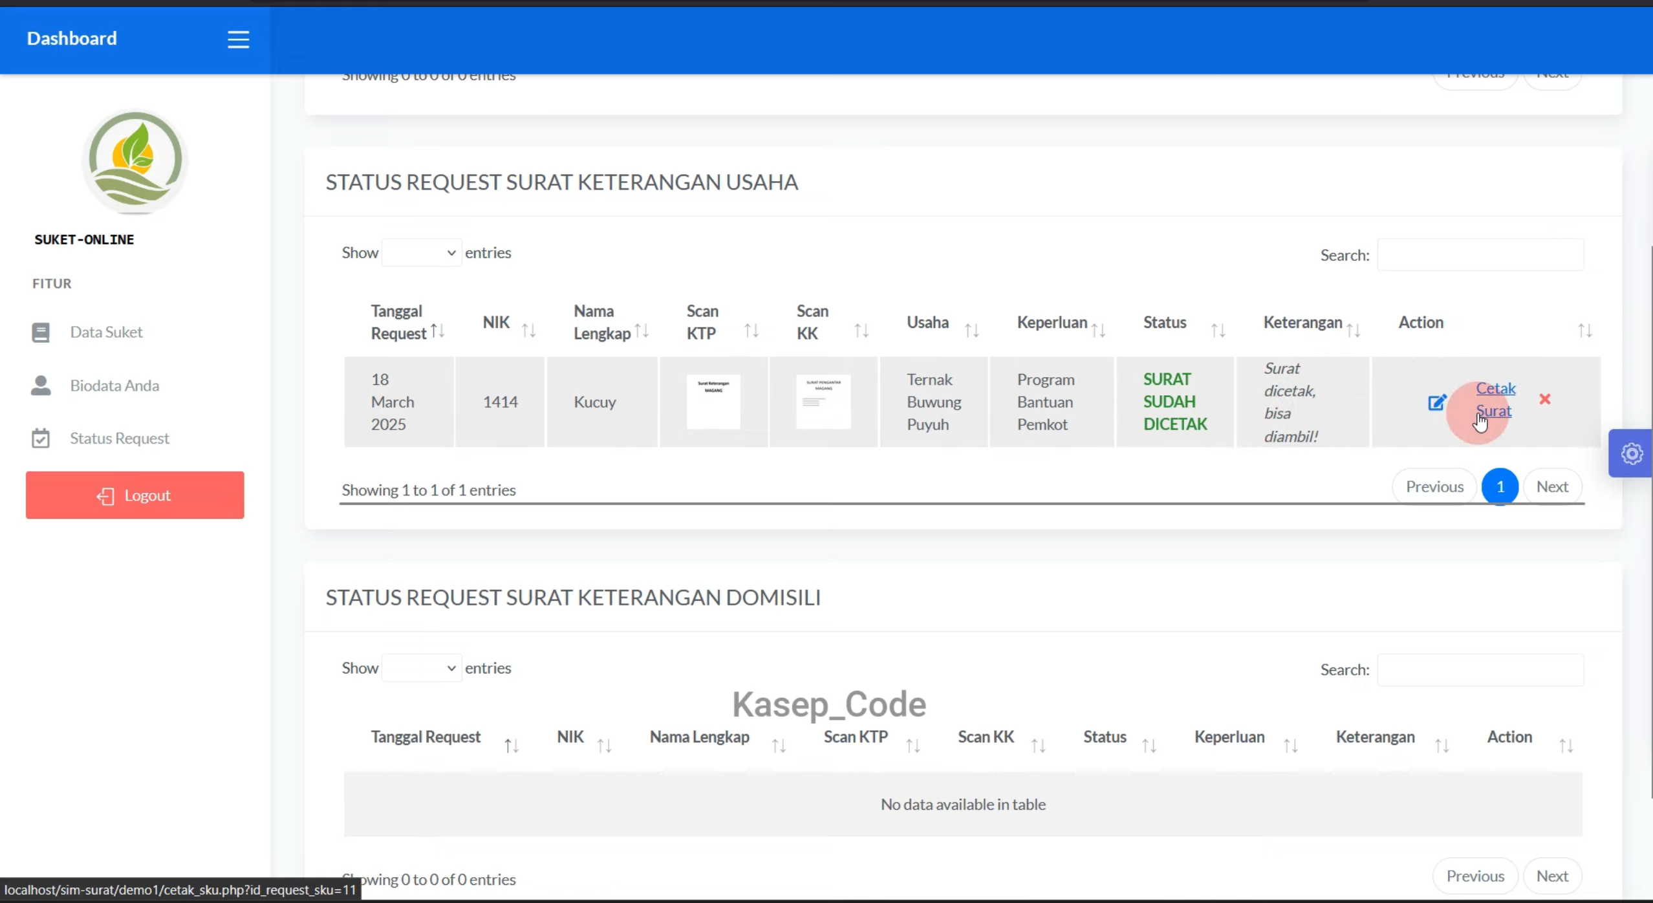Log out with the red Logout button
The width and height of the screenshot is (1653, 903).
135,495
